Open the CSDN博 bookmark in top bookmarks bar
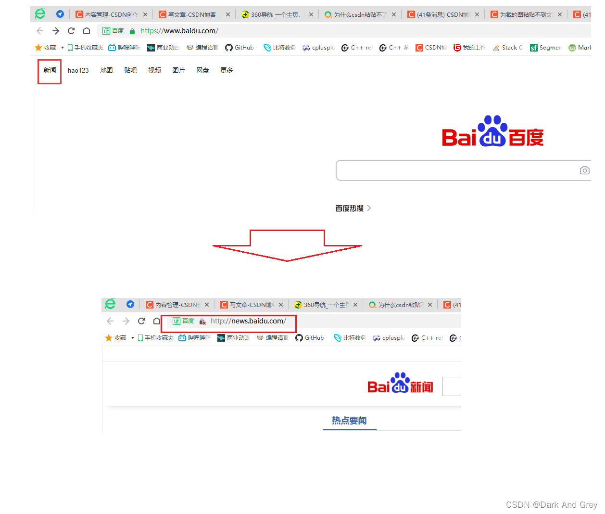Viewport: 605px width, 514px height. pos(431,48)
